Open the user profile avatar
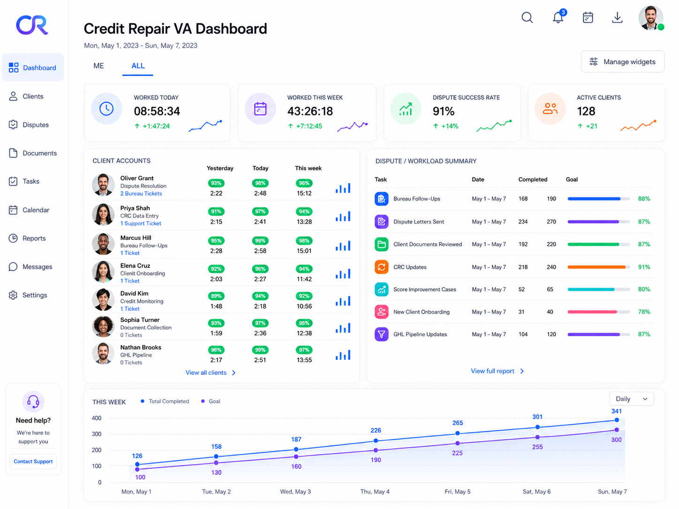Image resolution: width=679 pixels, height=509 pixels. pos(651,18)
